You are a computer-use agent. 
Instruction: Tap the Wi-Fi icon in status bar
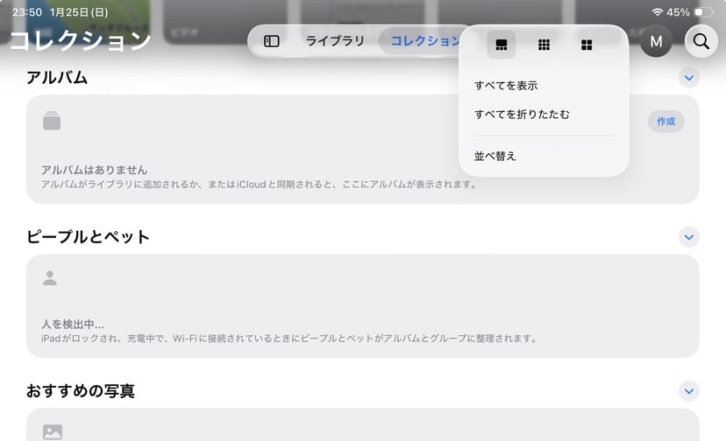[x=658, y=12]
